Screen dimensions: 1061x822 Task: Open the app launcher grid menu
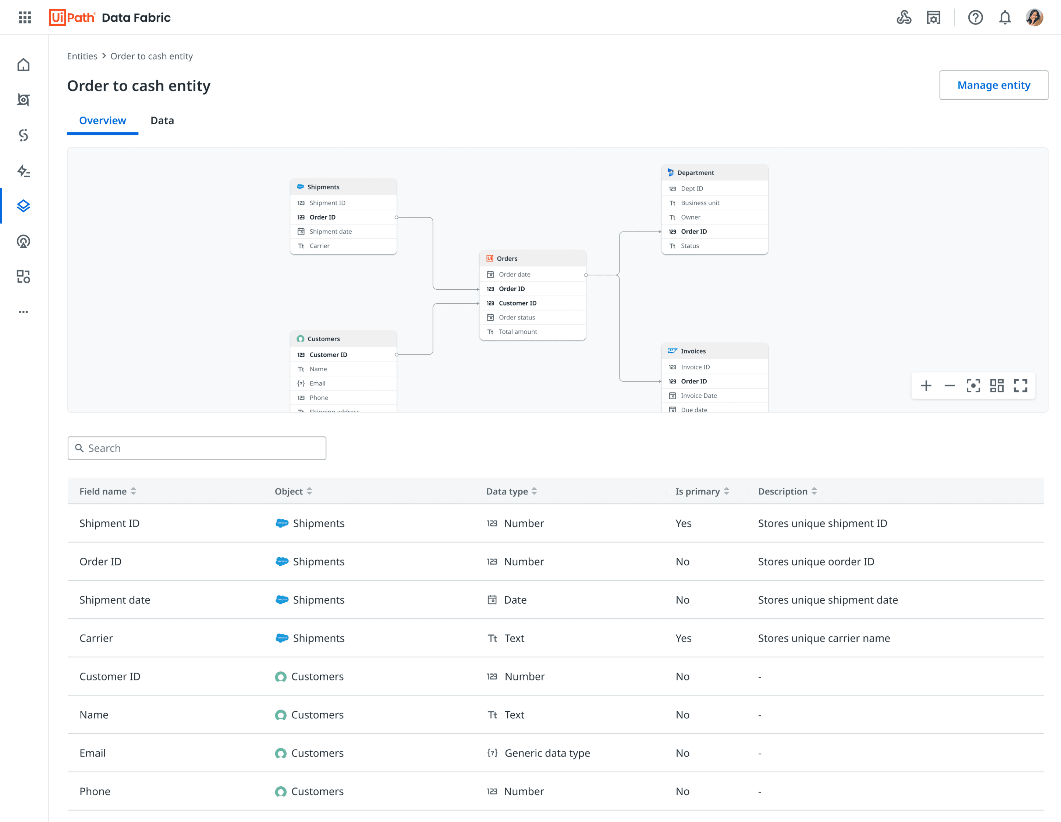(25, 18)
